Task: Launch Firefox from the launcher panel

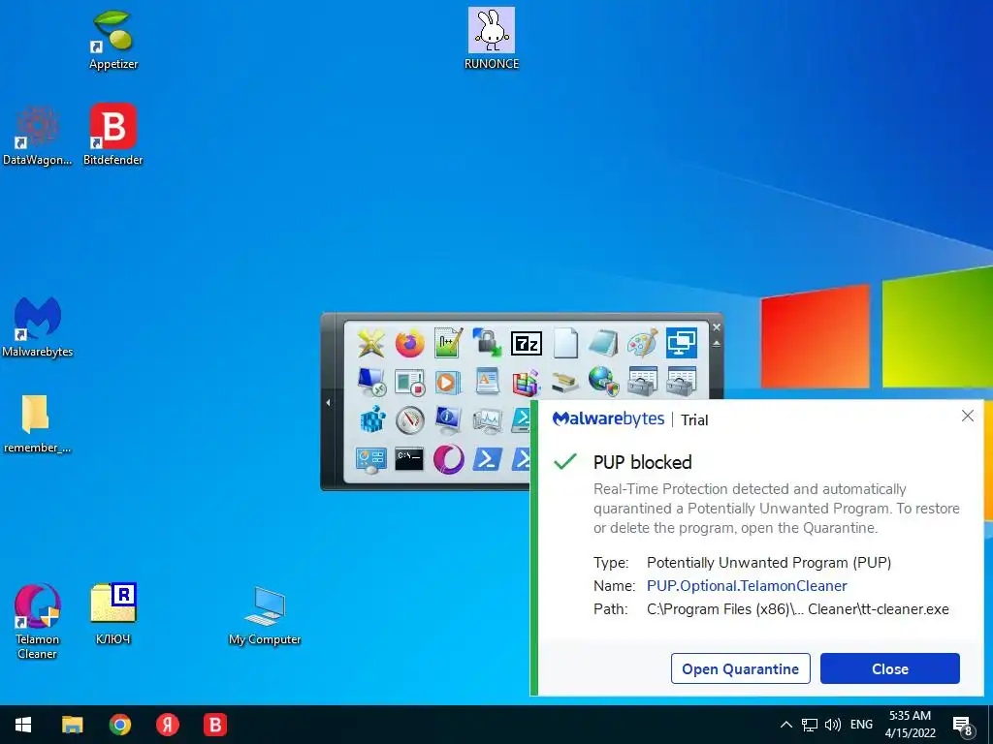Action: (x=410, y=344)
